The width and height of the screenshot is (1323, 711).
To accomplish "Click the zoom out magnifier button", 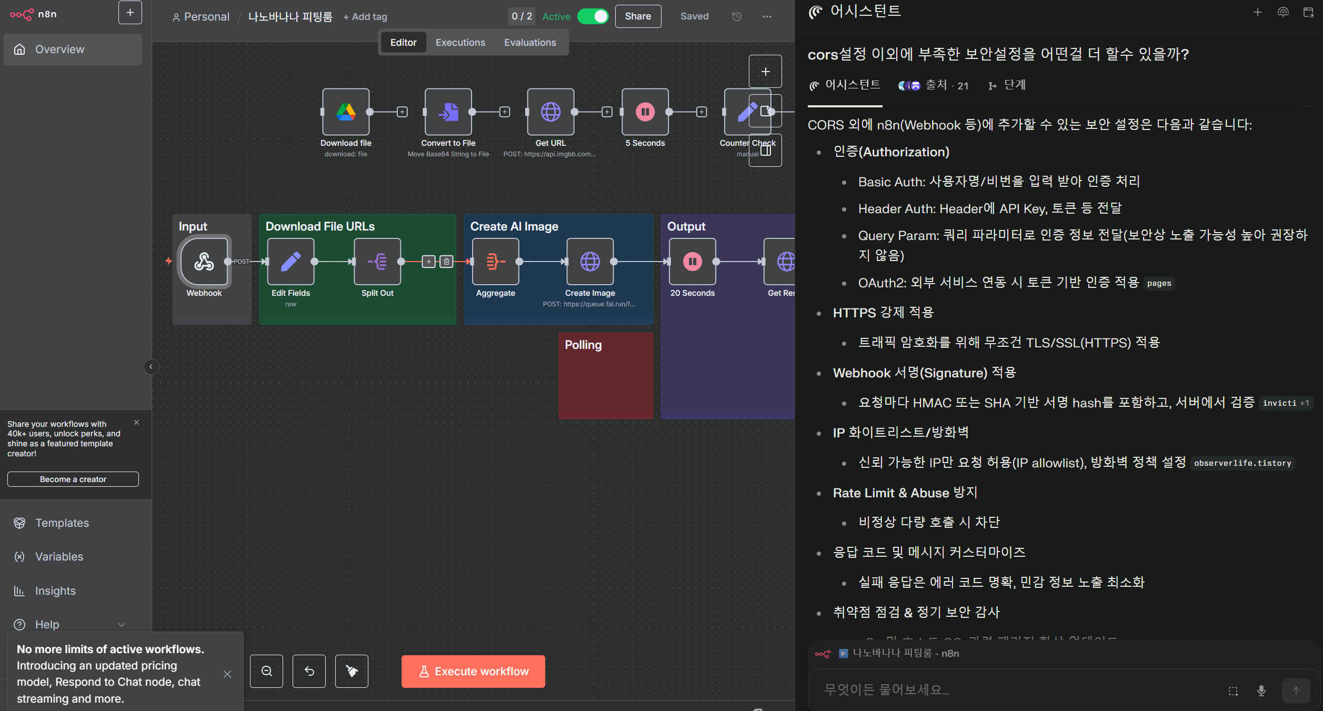I will point(267,671).
